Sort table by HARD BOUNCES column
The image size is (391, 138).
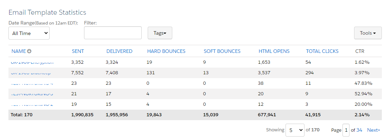166,51
